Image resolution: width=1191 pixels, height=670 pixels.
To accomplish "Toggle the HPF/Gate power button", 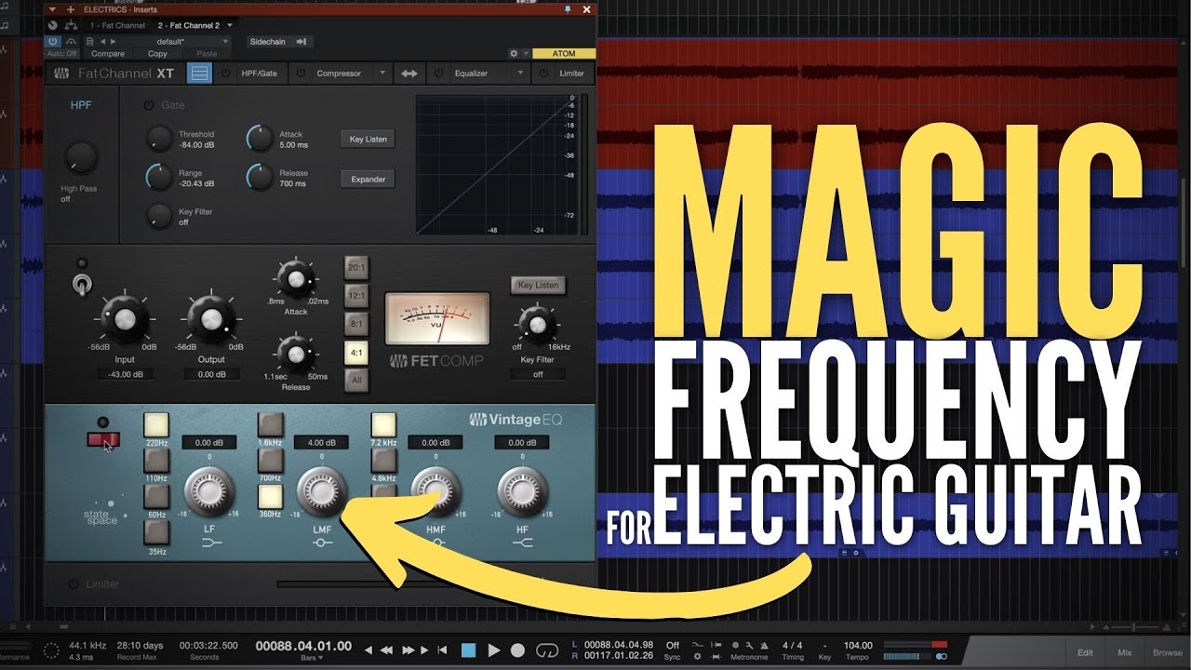I will [x=226, y=74].
